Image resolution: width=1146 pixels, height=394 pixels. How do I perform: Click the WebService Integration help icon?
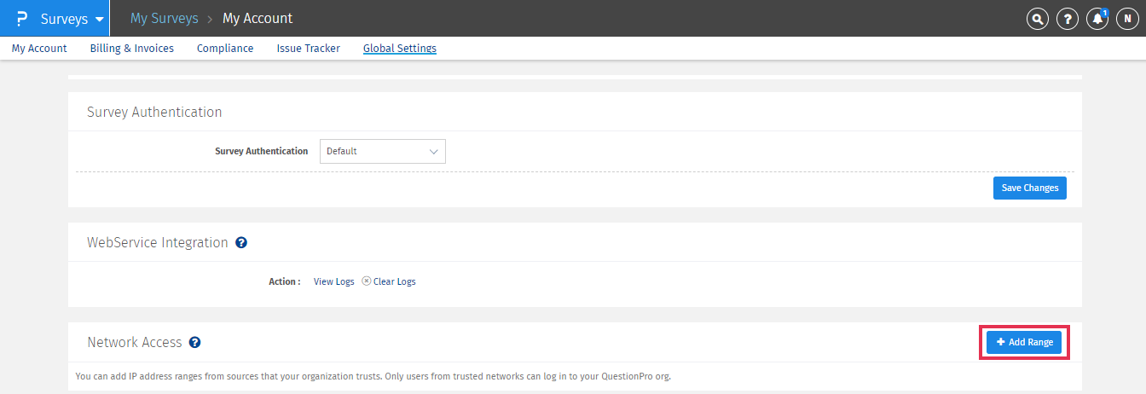(241, 243)
